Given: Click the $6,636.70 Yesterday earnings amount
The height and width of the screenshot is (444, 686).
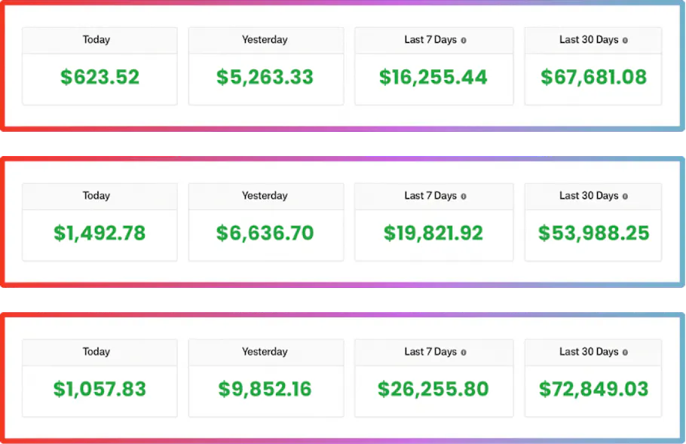Looking at the screenshot, I should click(265, 233).
